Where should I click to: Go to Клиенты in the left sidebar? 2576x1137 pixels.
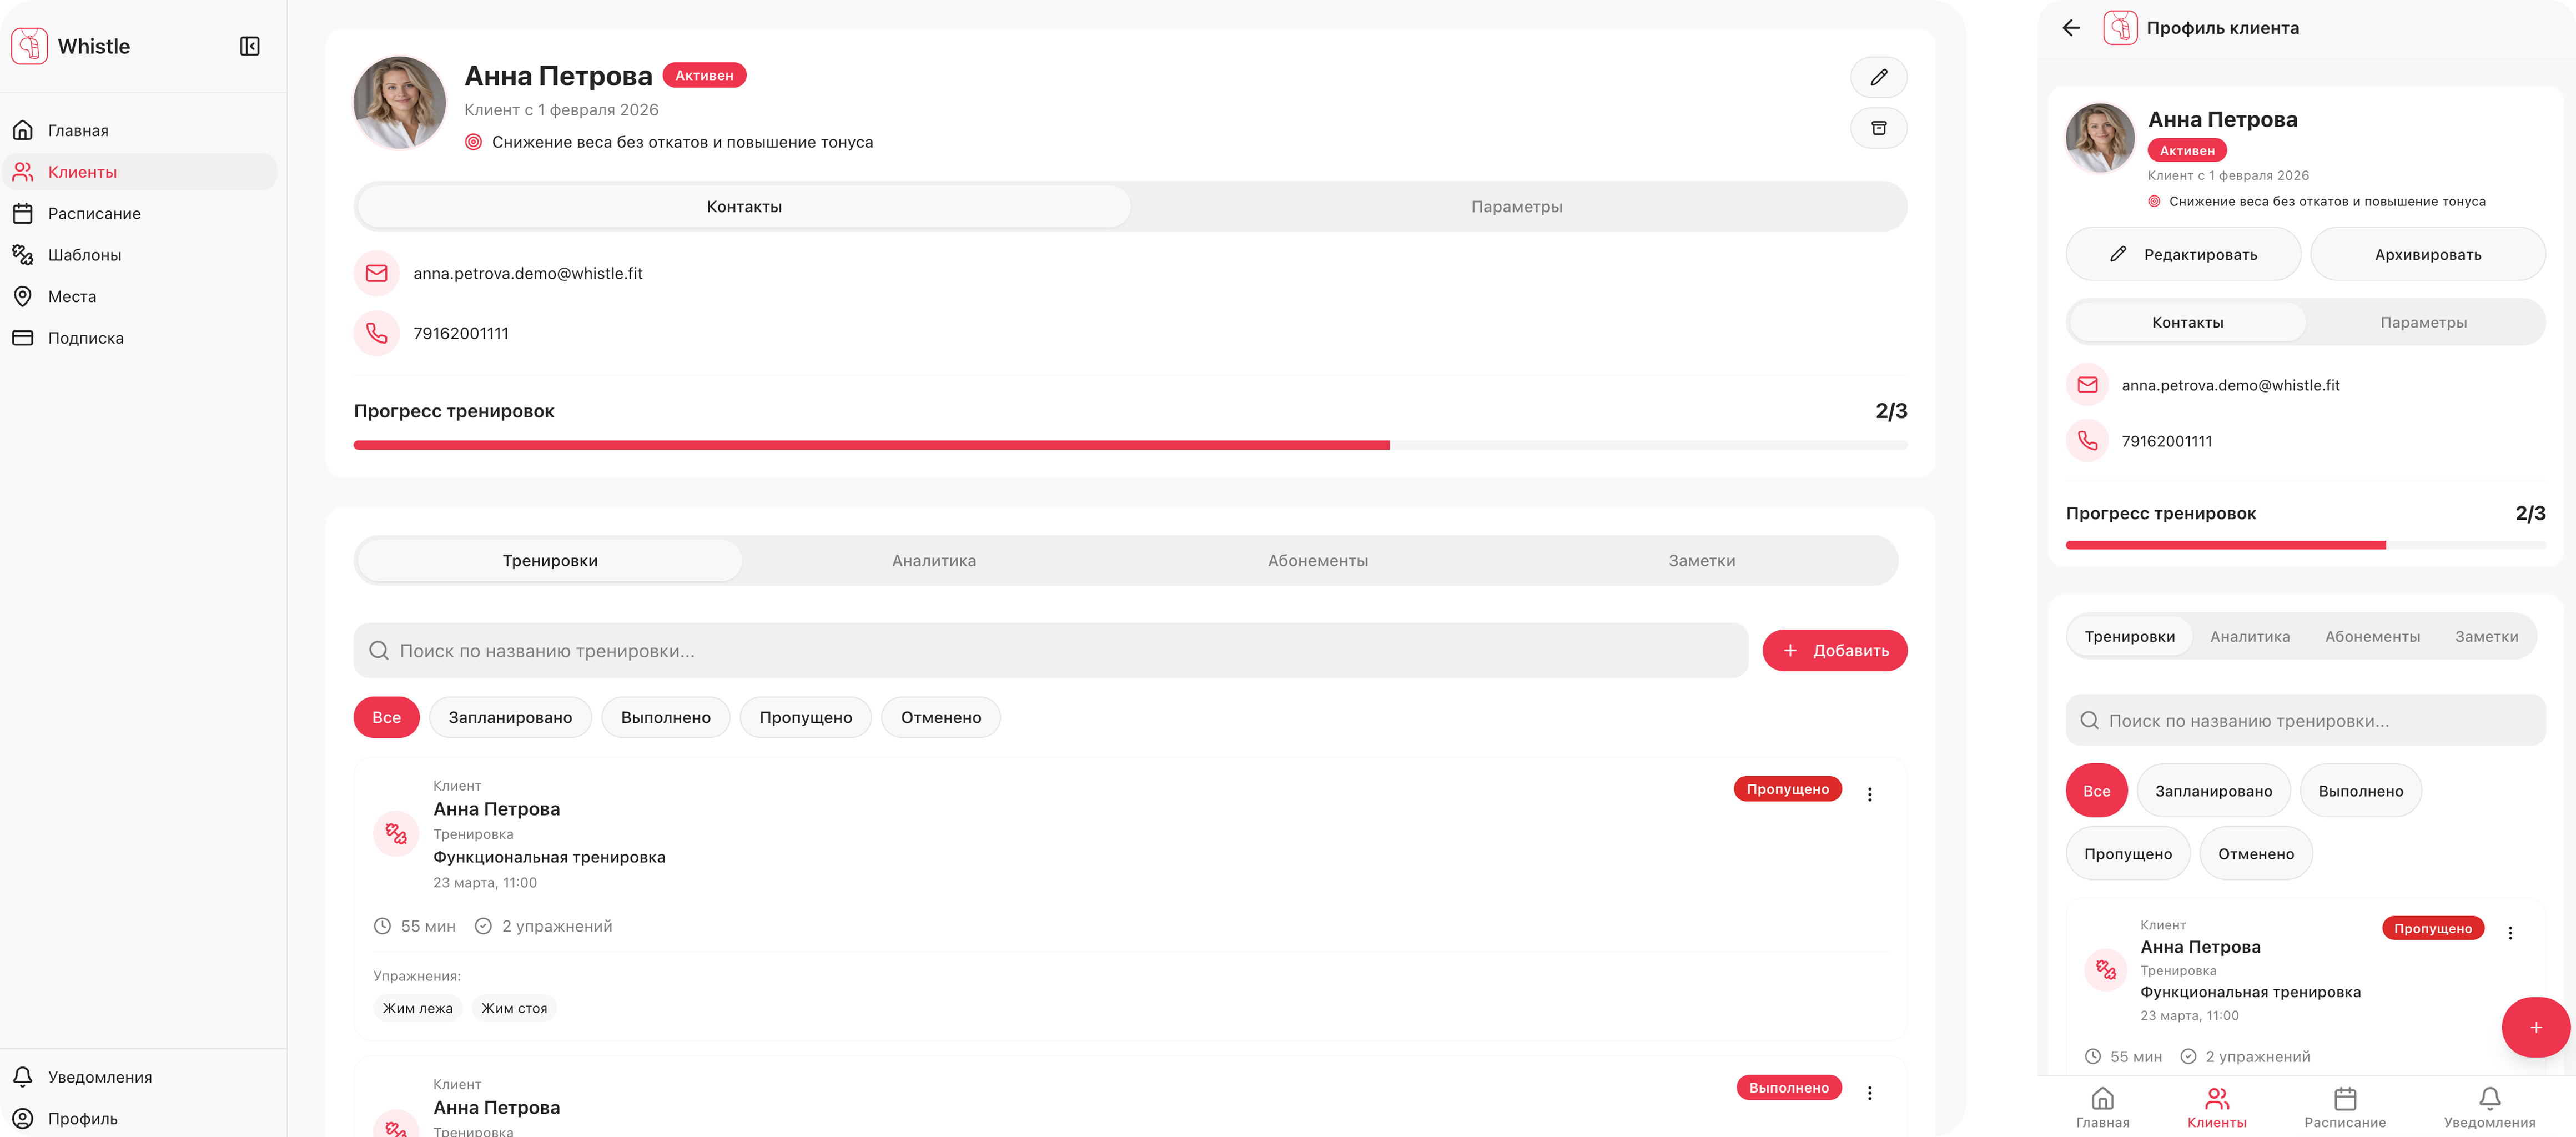[140, 172]
